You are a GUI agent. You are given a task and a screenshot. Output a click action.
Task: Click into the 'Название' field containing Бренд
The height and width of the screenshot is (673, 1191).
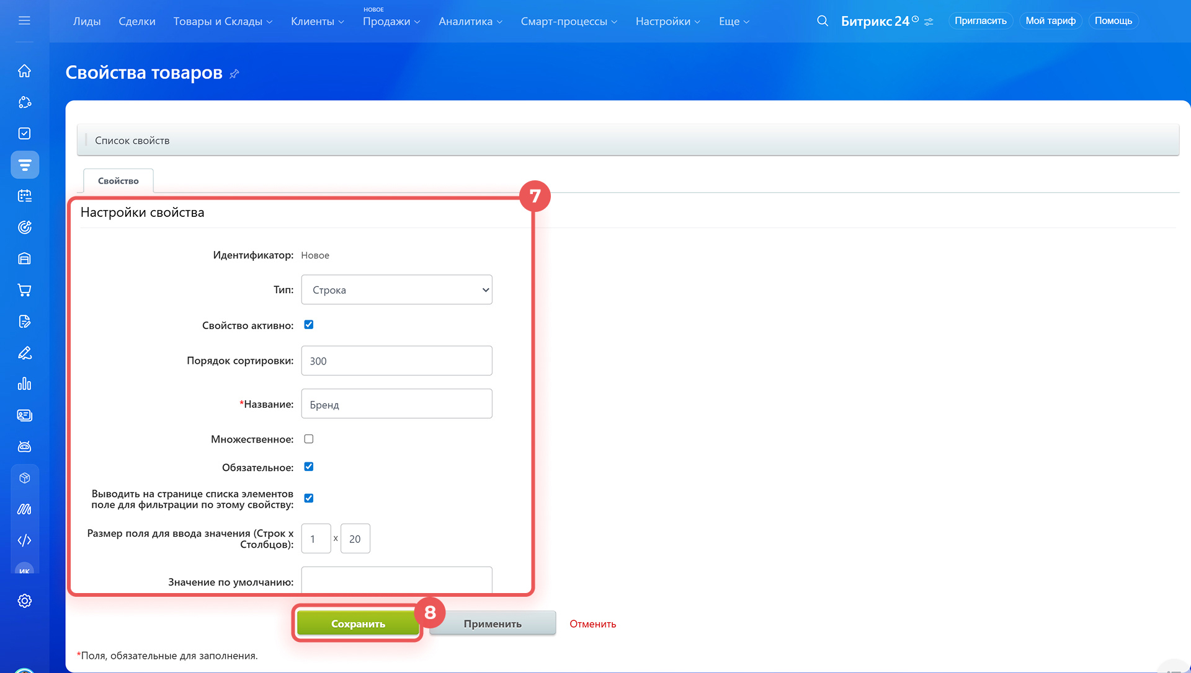coord(396,404)
